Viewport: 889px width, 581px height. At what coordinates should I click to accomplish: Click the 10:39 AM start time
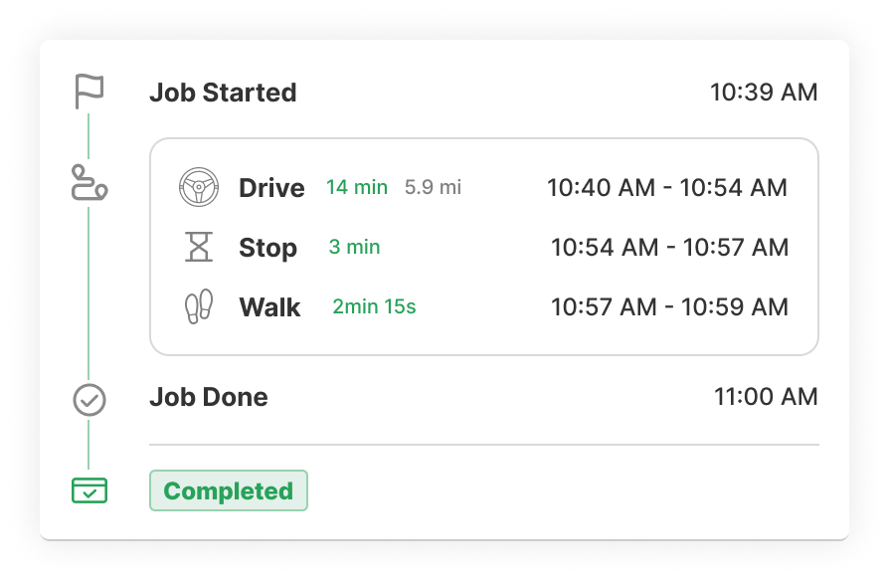click(763, 93)
